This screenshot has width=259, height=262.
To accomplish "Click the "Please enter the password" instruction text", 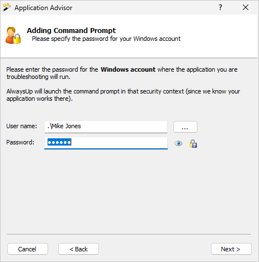I will 122,73.
